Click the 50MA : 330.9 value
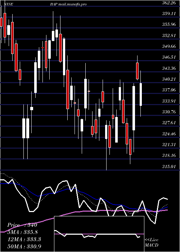Screen dimensions: 180x252 (24, 246)
